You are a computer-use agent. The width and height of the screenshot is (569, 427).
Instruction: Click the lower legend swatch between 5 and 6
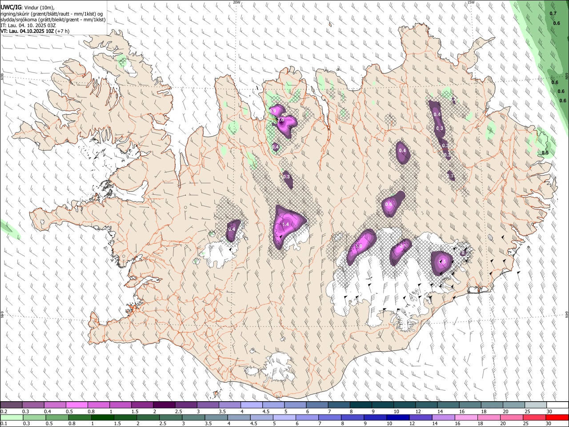284,418
